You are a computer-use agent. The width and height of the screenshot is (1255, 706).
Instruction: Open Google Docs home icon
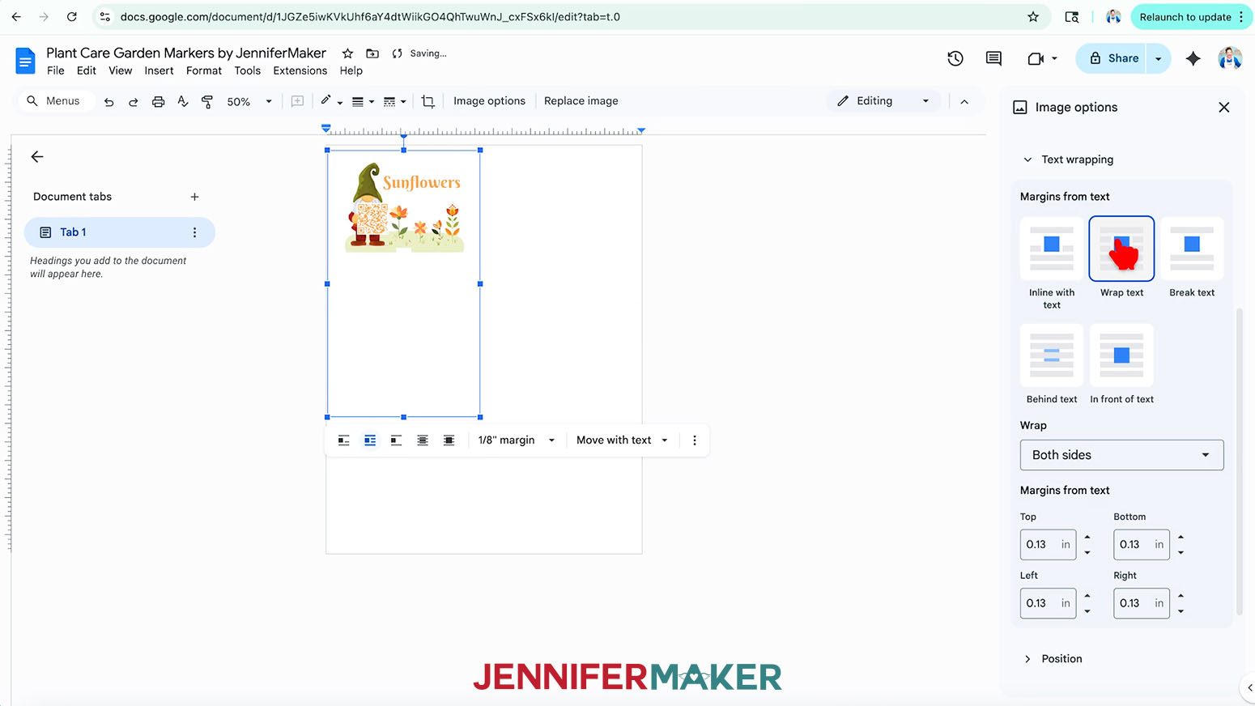(26, 61)
